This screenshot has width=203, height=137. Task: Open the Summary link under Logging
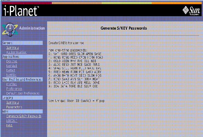coord(13,102)
